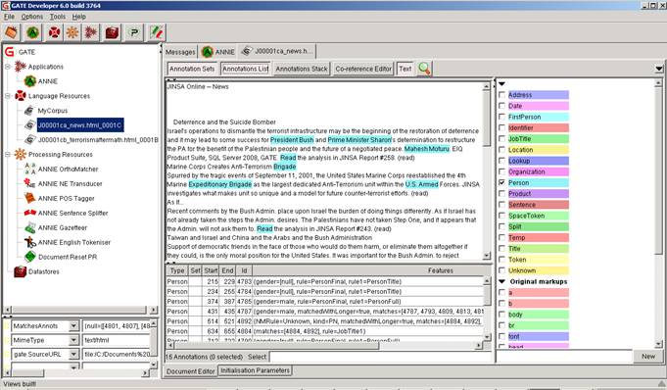The height and width of the screenshot is (390, 667).
Task: Enable the Address annotation checkbox
Action: coord(501,94)
